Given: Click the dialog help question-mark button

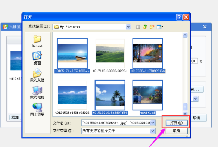Looking at the screenshot, I should click(179, 17).
